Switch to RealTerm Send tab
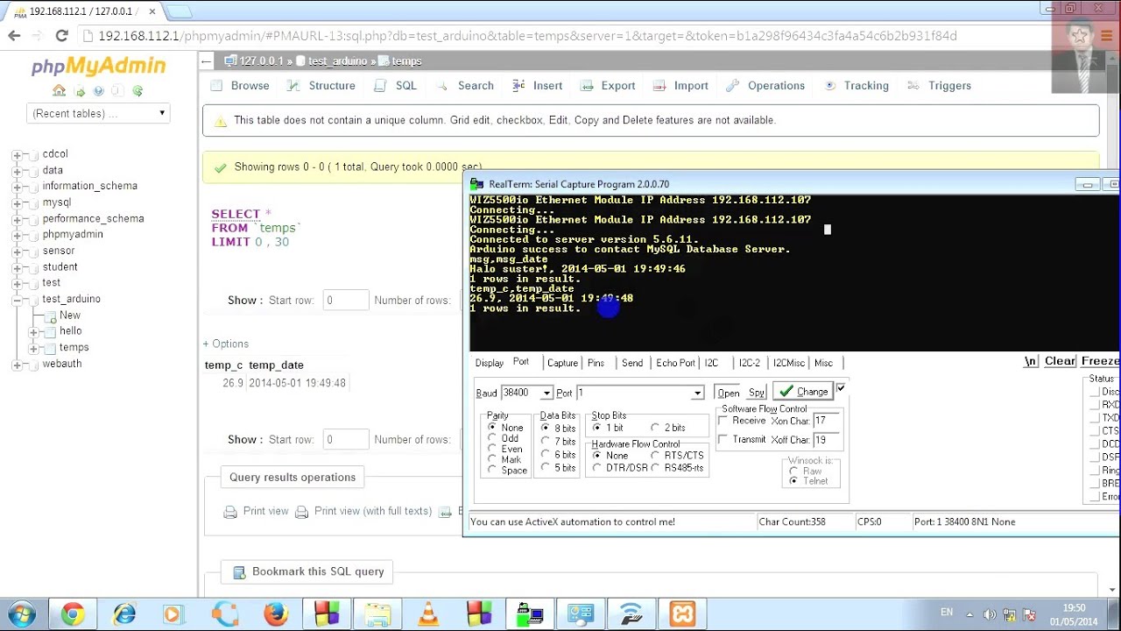Image resolution: width=1121 pixels, height=631 pixels. pyautogui.click(x=632, y=363)
